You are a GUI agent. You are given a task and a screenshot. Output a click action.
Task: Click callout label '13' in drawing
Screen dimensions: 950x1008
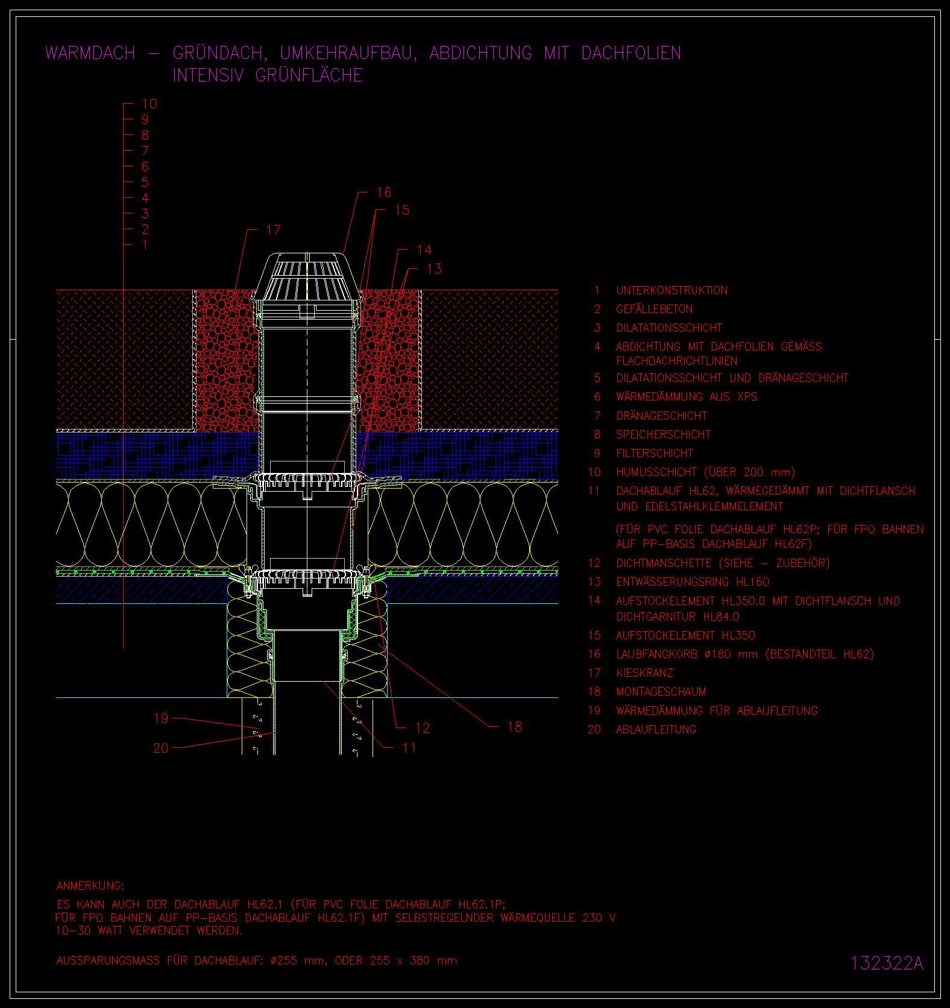[x=434, y=268]
